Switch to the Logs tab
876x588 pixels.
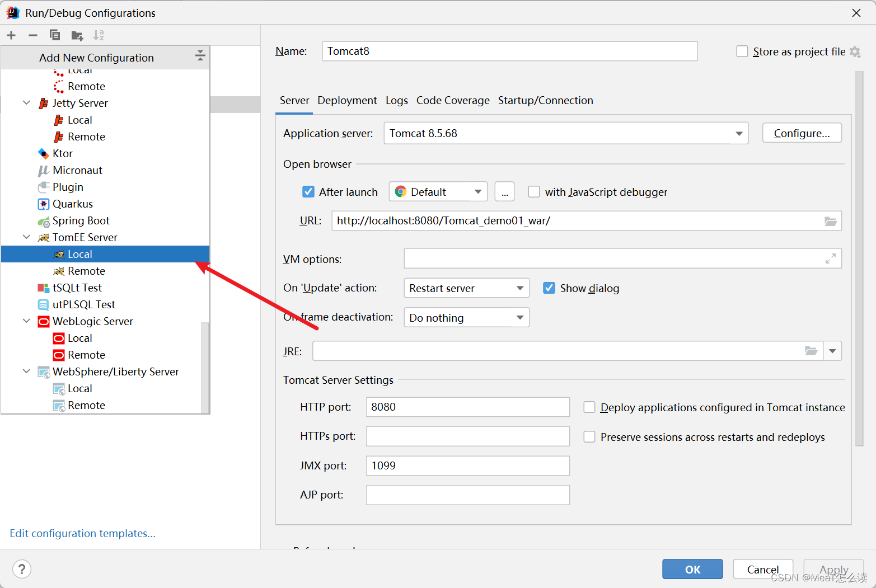coord(396,100)
